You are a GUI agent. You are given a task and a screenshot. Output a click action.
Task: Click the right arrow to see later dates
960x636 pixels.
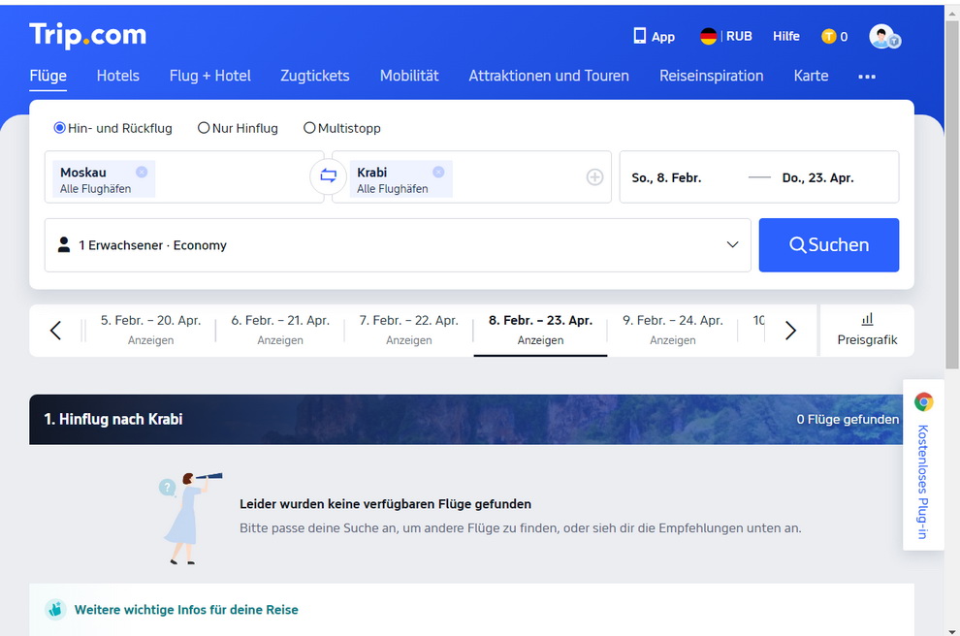tap(790, 330)
